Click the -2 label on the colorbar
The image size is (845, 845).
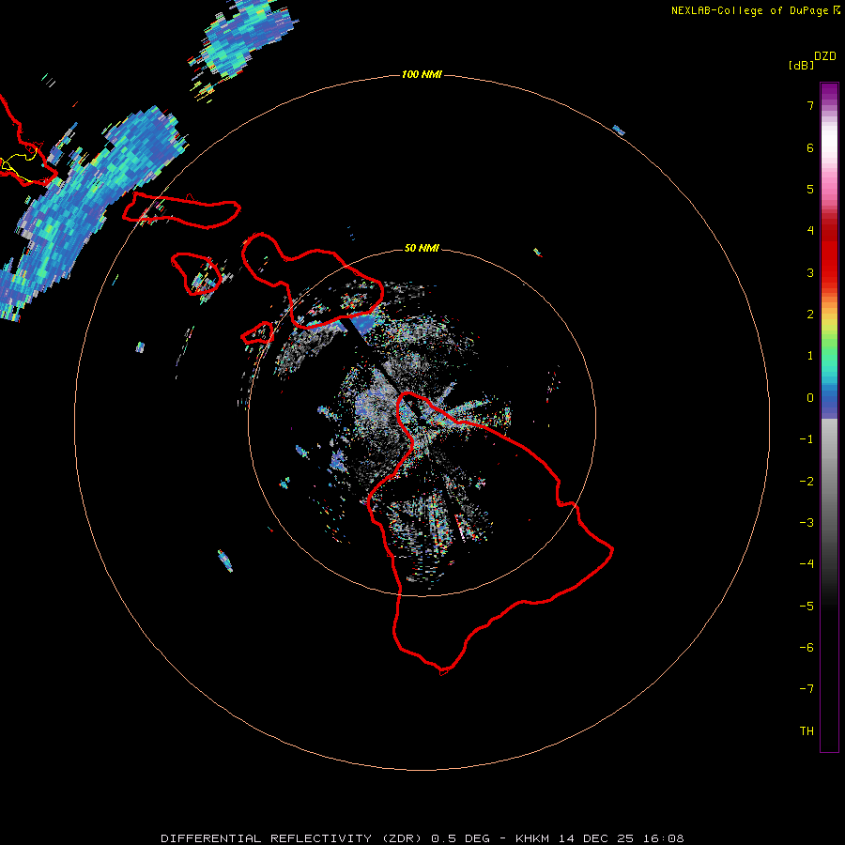(x=807, y=482)
